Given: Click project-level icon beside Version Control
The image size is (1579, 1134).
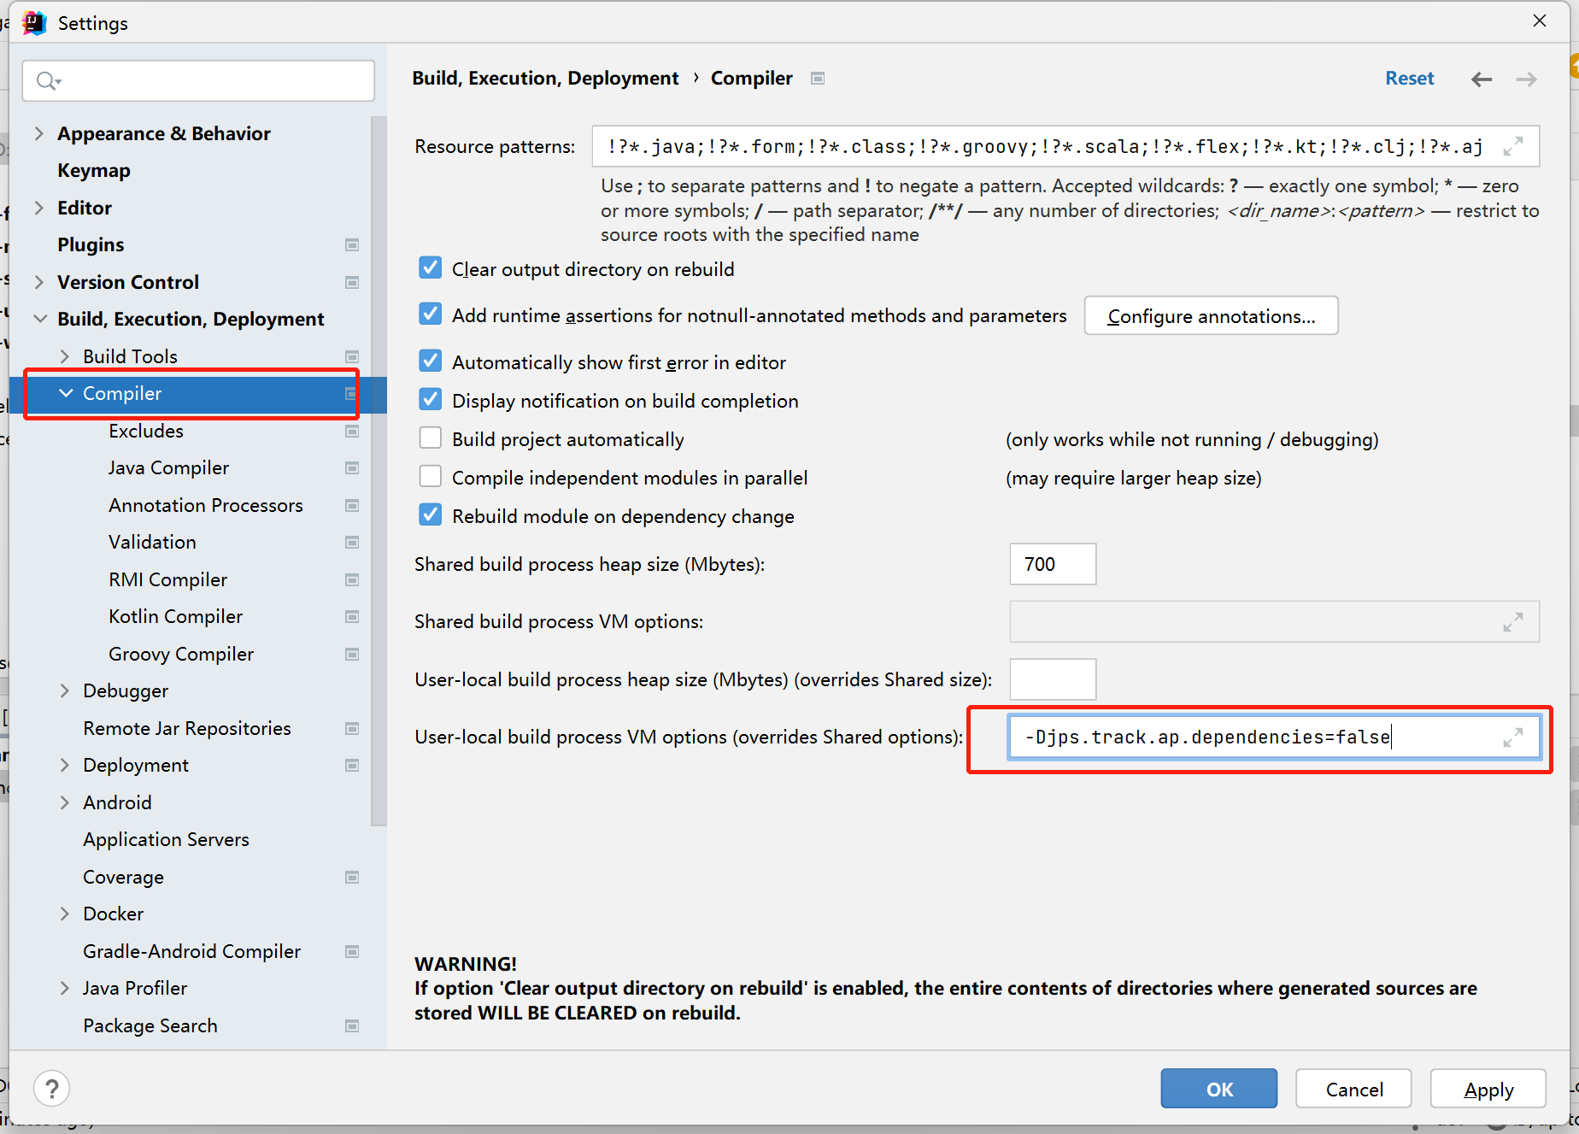Looking at the screenshot, I should [x=352, y=283].
